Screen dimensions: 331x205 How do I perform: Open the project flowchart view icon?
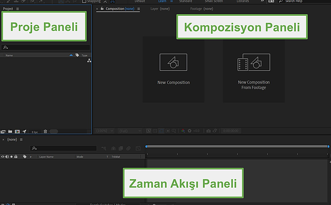(89, 61)
